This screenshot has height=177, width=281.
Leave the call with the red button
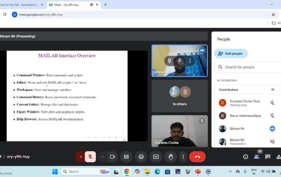coord(197,157)
